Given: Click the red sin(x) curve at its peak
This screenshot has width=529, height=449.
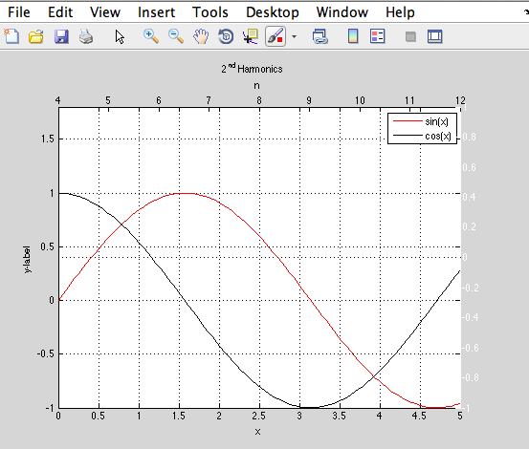Looking at the screenshot, I should click(x=185, y=193).
